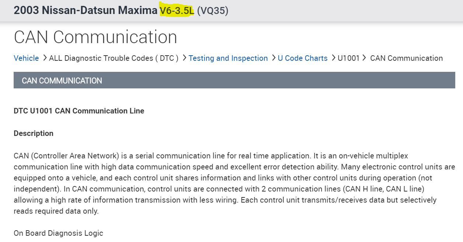Image resolution: width=463 pixels, height=242 pixels.
Task: Click the chevron before U Code Charts
Action: [274, 58]
